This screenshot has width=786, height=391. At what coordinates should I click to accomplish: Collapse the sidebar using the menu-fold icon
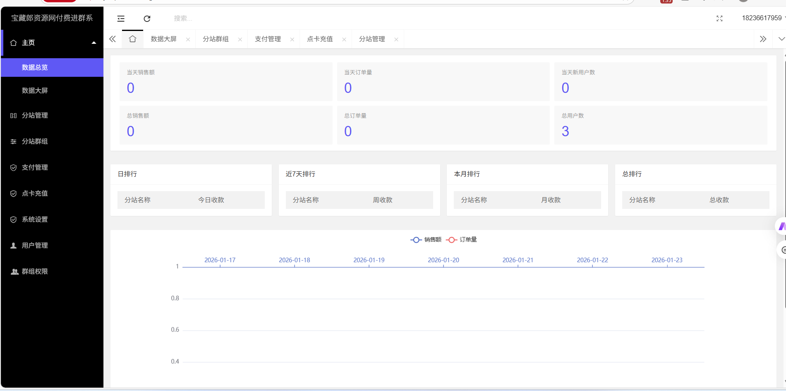tap(121, 19)
